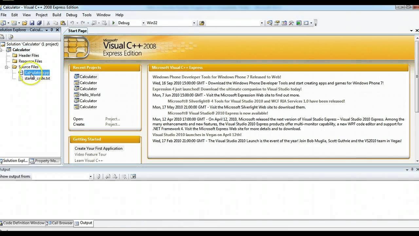The image size is (419, 236).
Task: Open the Build menu
Action: 57,15
